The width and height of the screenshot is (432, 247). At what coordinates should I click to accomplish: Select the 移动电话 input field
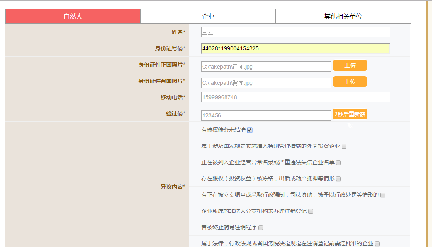click(x=295, y=97)
